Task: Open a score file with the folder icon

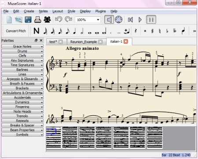Action: click(18, 19)
